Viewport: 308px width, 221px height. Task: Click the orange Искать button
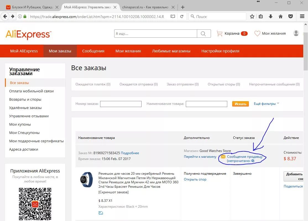coord(241,104)
